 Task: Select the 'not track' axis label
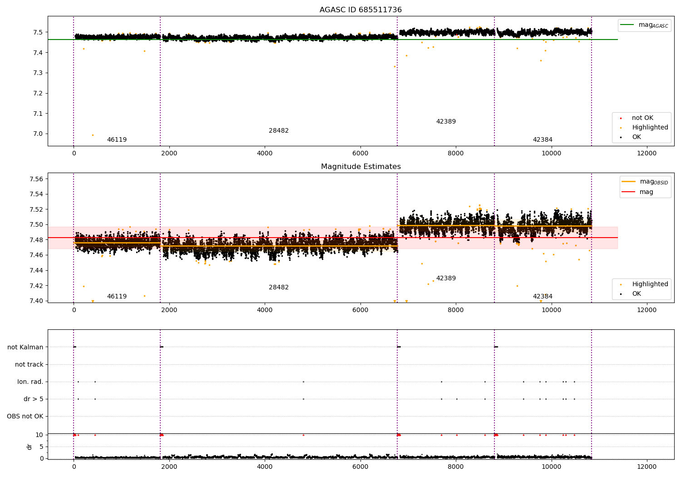click(29, 365)
